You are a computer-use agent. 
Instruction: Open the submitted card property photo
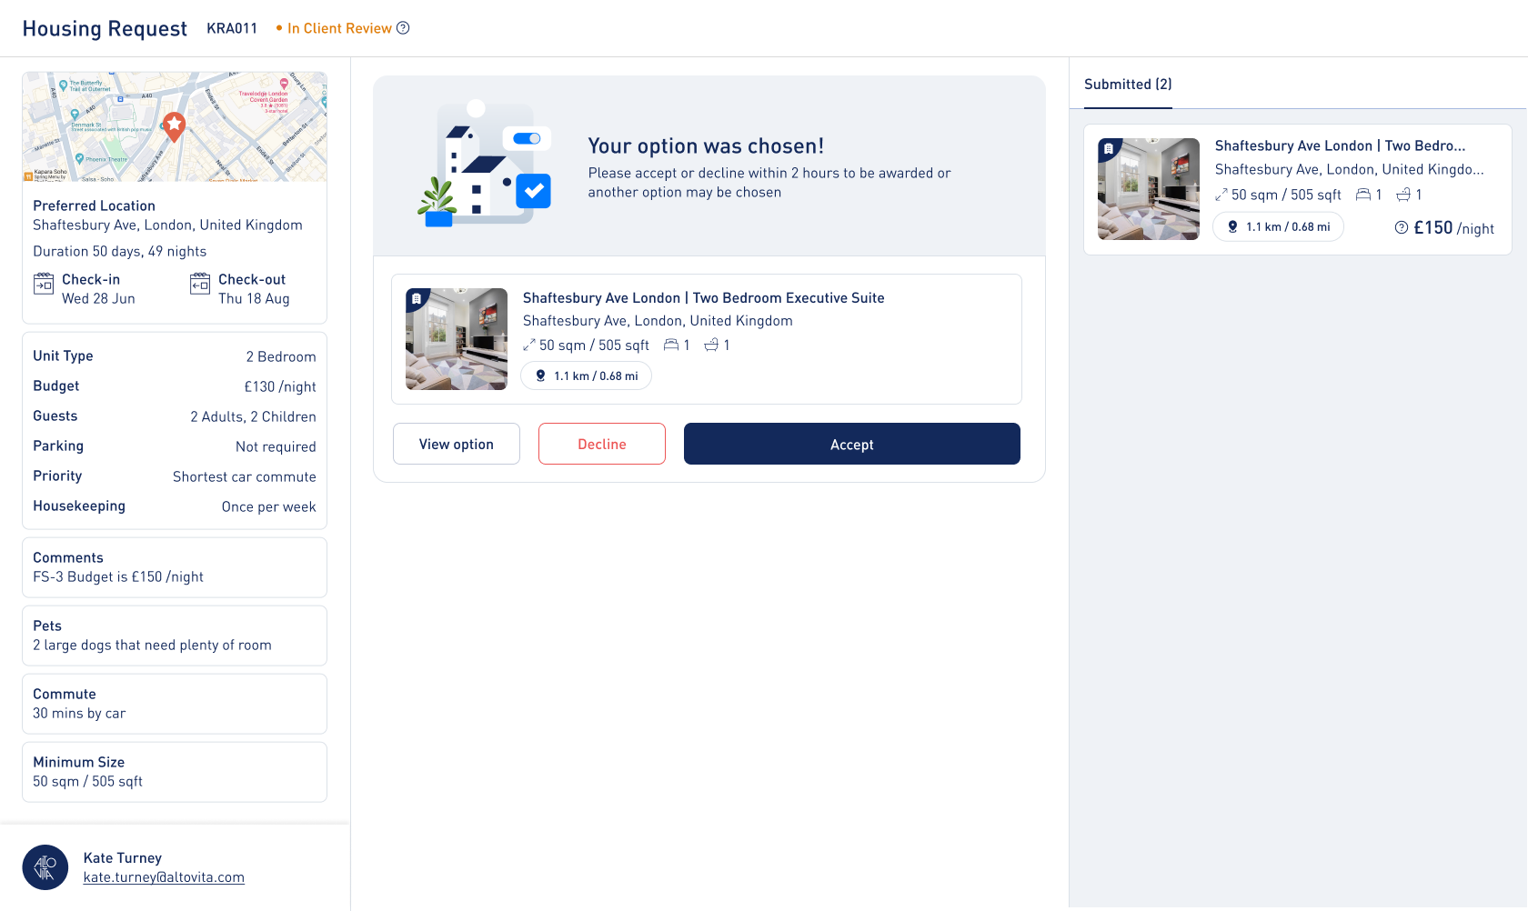click(x=1149, y=189)
